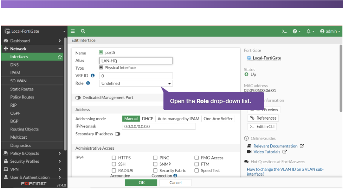
Task: Click the Security Fabric Connection info icon
Action: pos(175,176)
